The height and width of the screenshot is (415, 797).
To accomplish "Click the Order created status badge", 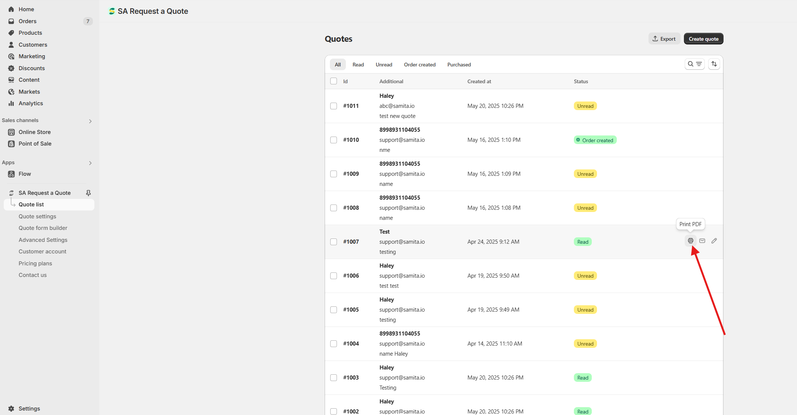I will pos(595,140).
